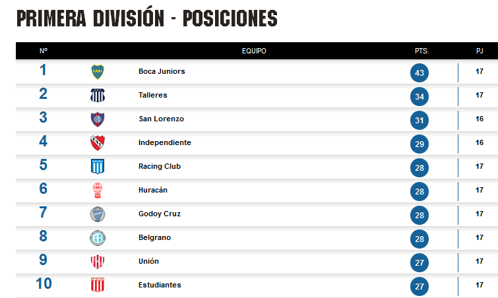Open the Racing Club crest icon
Image resolution: width=498 pixels, height=298 pixels.
coord(98,167)
